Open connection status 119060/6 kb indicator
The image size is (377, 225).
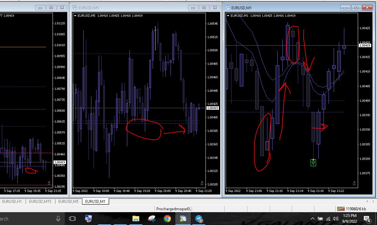pos(351,209)
